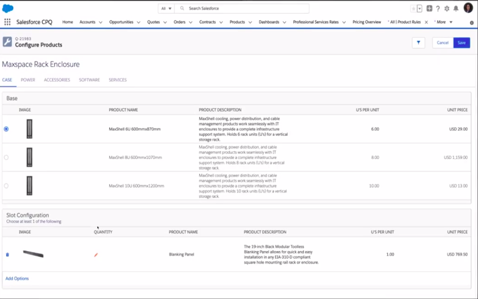Click the info icon at far right of nav bar
The image size is (478, 299).
(472, 22)
